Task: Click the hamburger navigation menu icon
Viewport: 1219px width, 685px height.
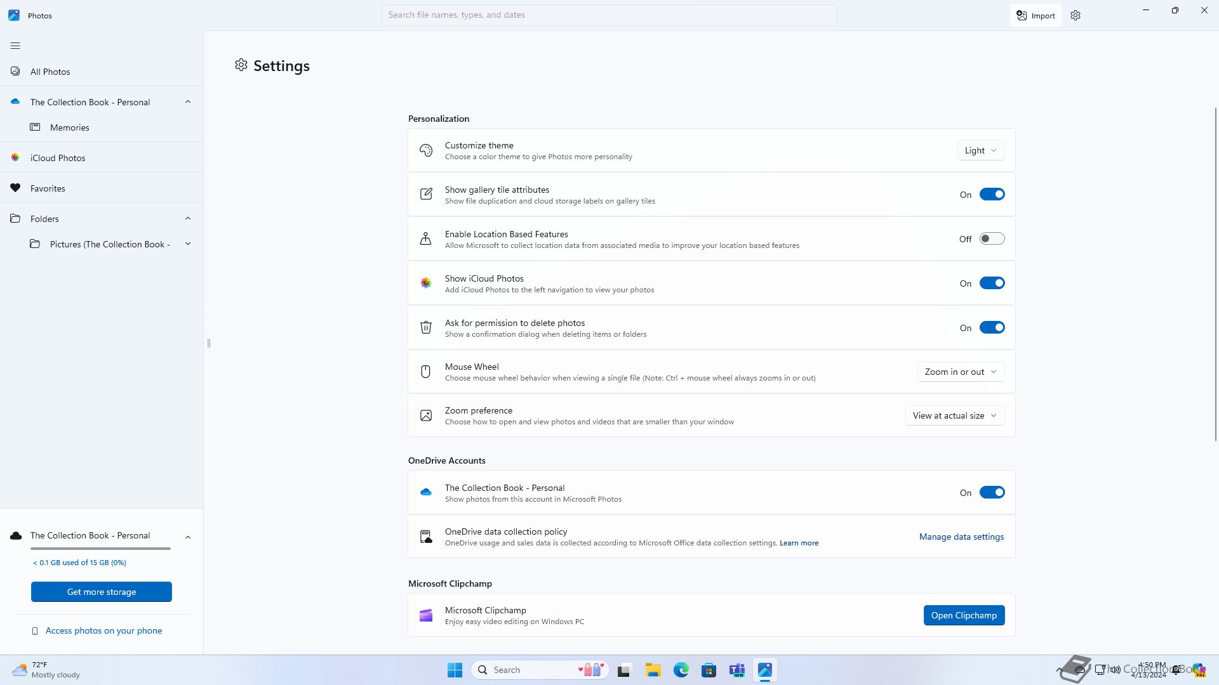Action: tap(15, 46)
